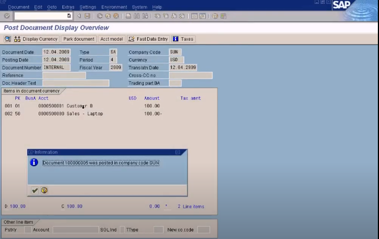
Task: Click the Customize Local Layout icon
Action: click(x=223, y=16)
